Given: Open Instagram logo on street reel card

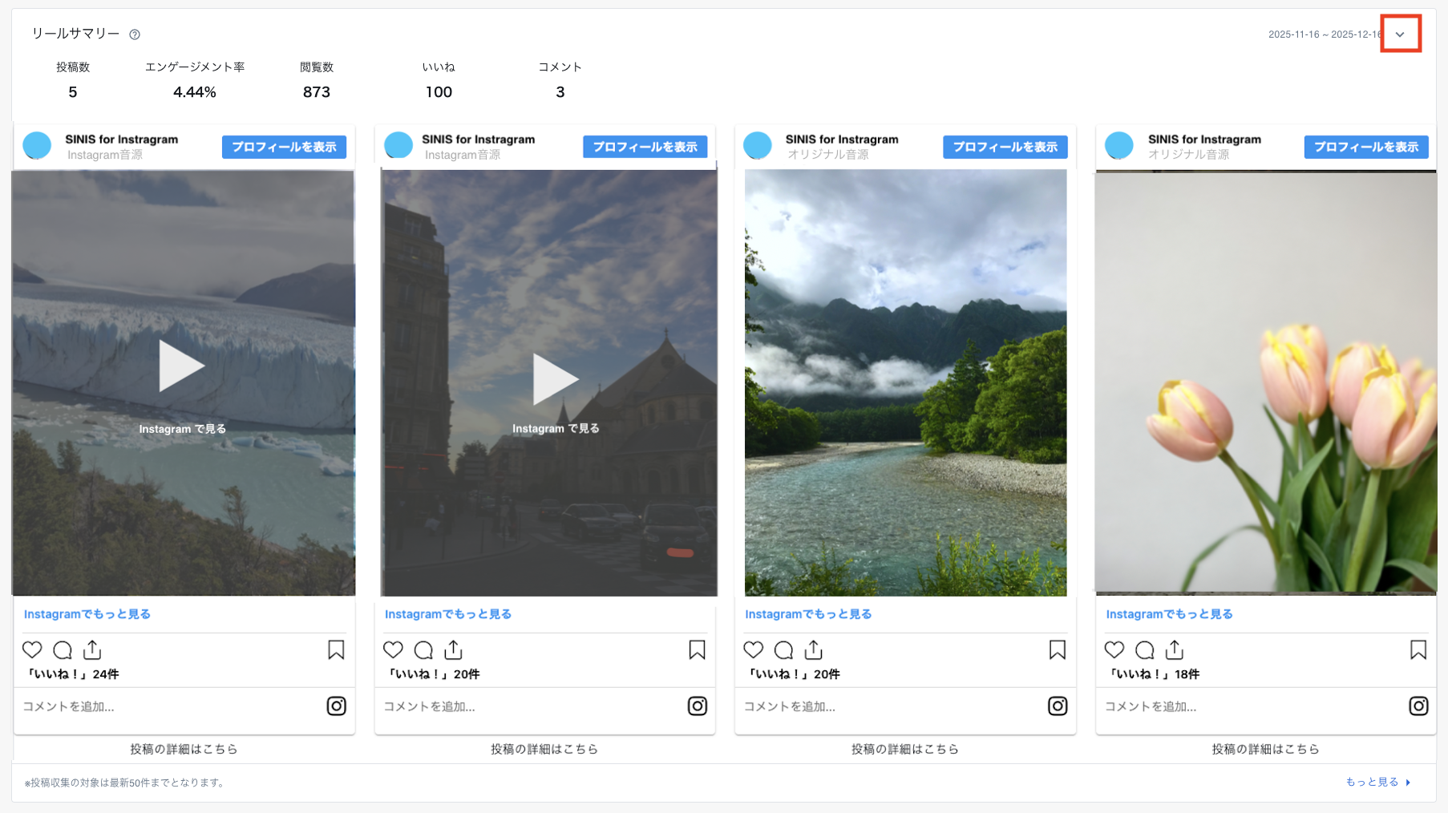Looking at the screenshot, I should click(697, 706).
